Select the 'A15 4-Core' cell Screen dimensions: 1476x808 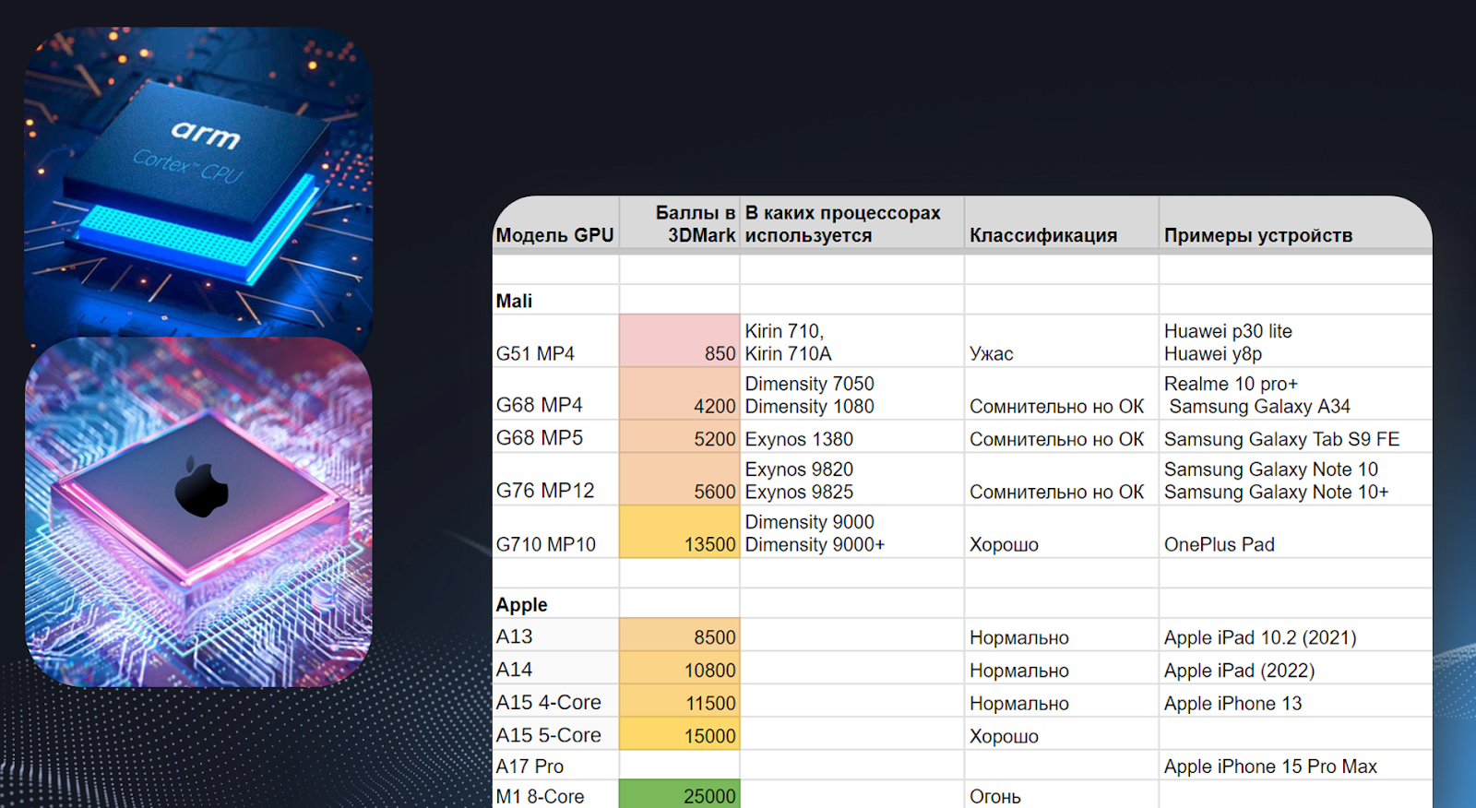[555, 701]
